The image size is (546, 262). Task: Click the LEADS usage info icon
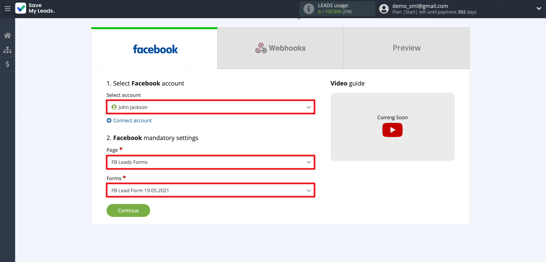click(x=309, y=9)
